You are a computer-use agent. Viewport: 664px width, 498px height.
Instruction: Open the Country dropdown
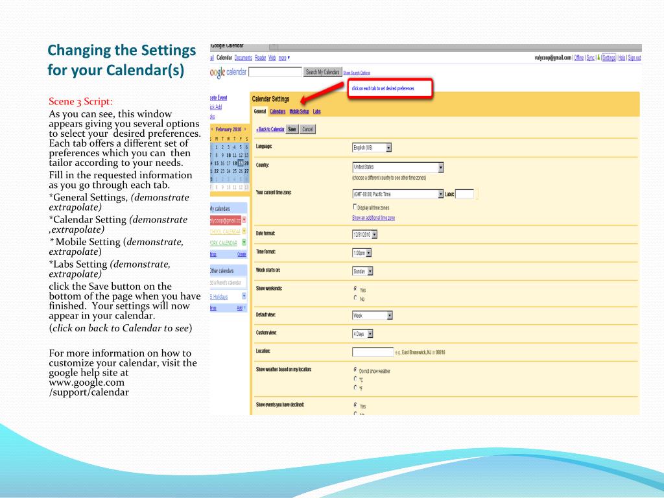point(398,167)
